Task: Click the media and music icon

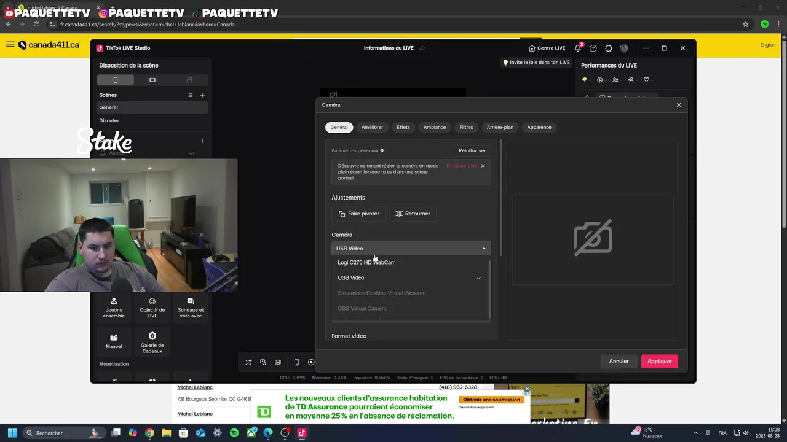Action: [x=263, y=362]
